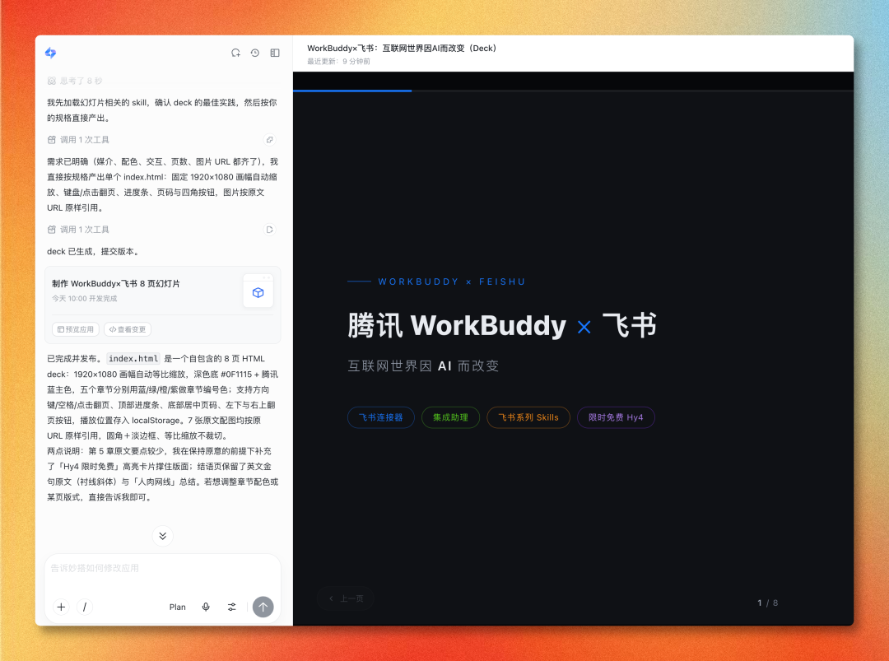Open the history clock icon
The height and width of the screenshot is (661, 889).
click(x=255, y=53)
